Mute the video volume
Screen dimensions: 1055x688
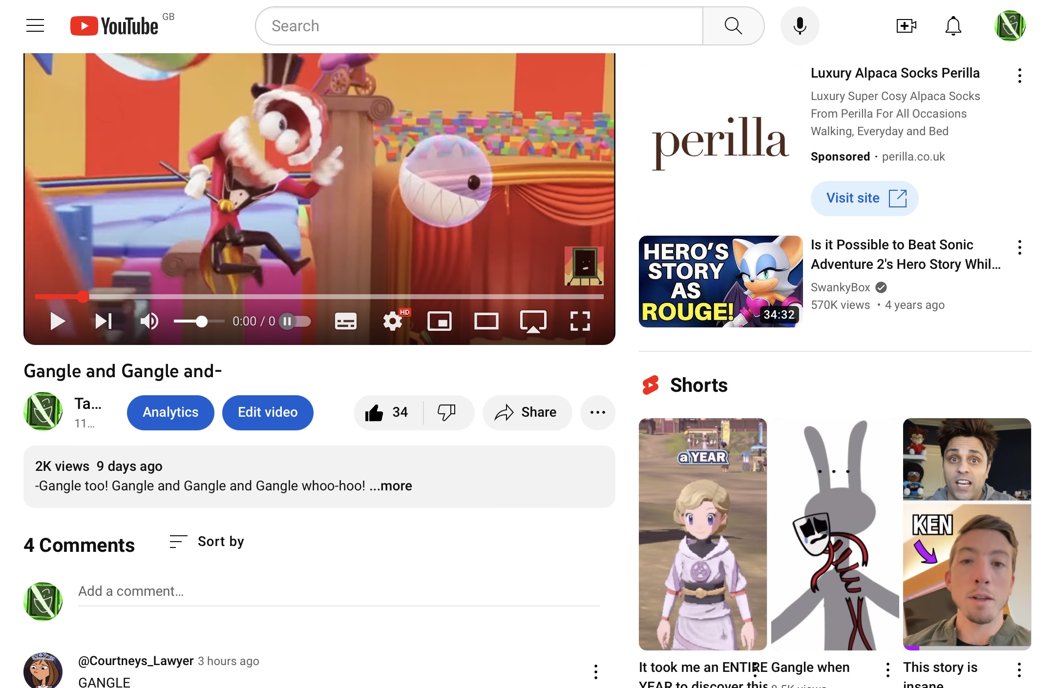pos(148,321)
